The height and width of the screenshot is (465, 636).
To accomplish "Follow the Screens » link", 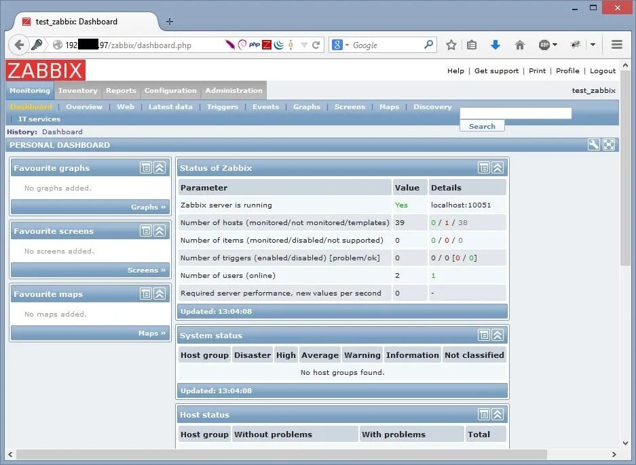I will (147, 270).
